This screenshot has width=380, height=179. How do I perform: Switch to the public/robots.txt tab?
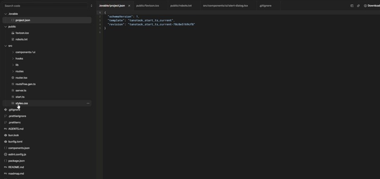pyautogui.click(x=181, y=6)
